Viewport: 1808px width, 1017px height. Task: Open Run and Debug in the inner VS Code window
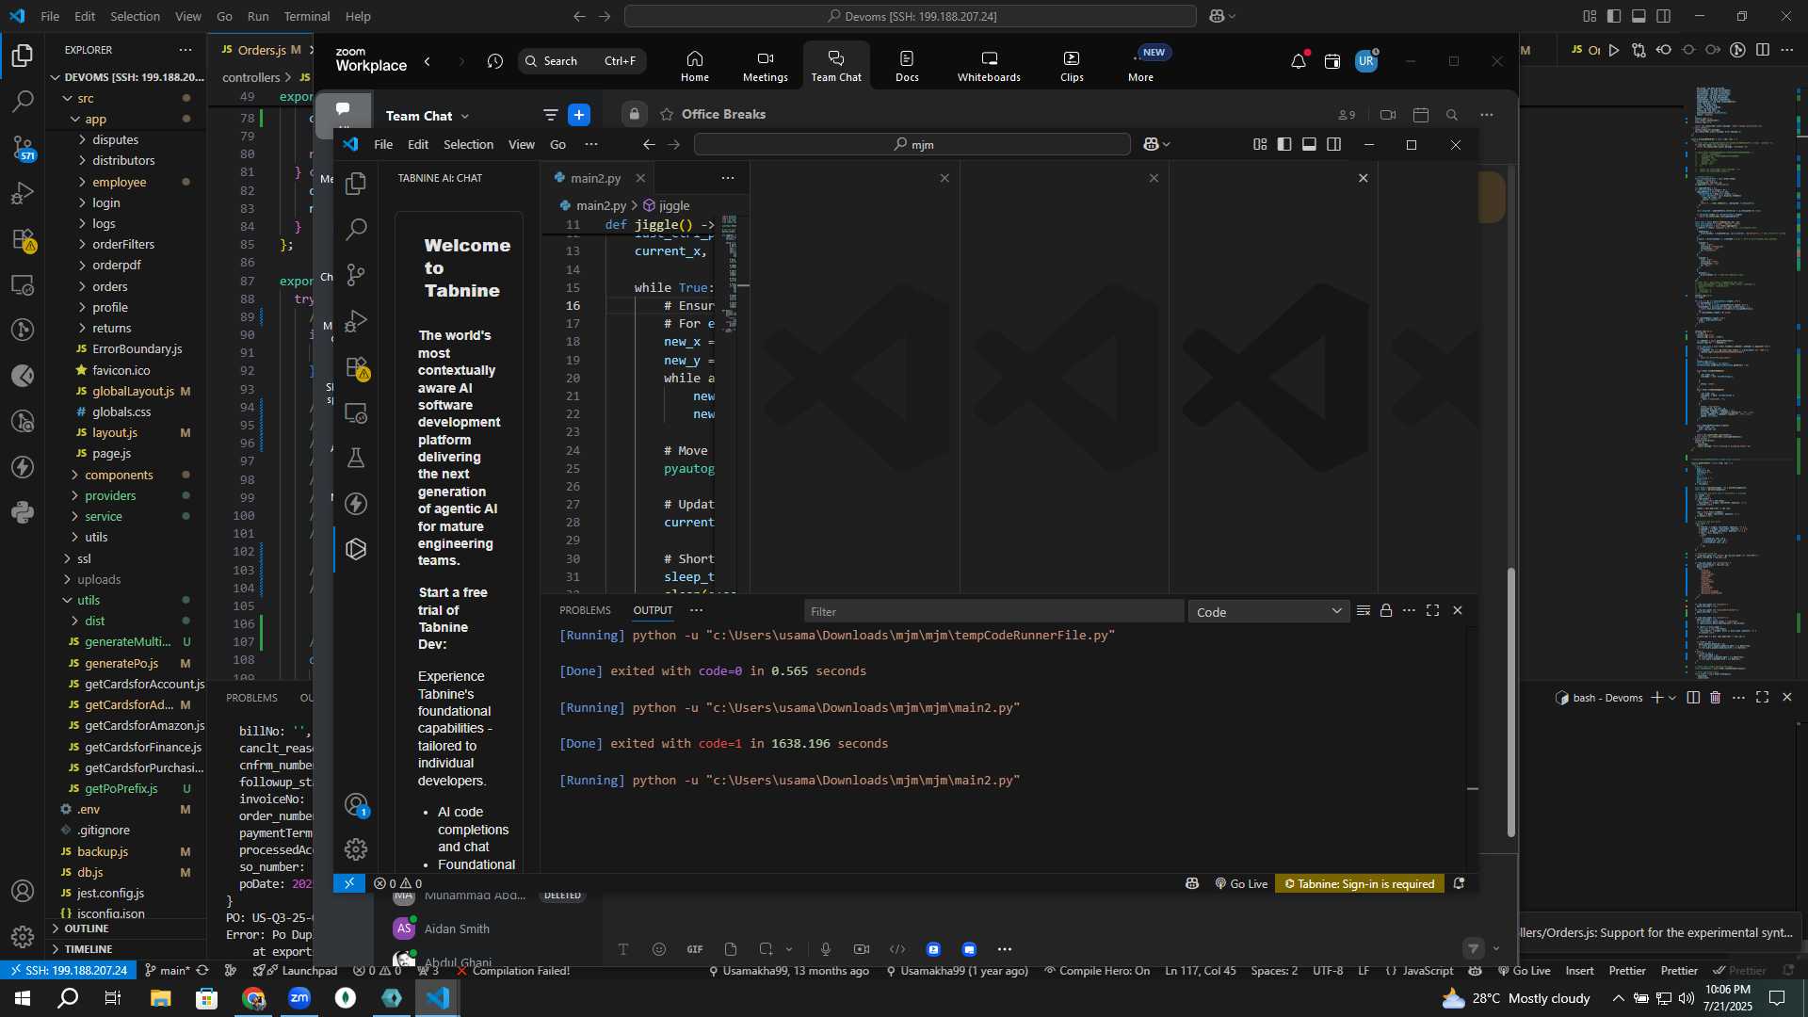pyautogui.click(x=356, y=321)
